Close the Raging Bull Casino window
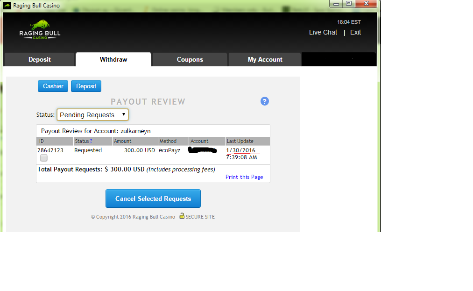The width and height of the screenshot is (473, 291). 366,4
